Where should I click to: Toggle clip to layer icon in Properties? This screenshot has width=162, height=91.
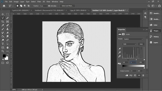(127, 75)
